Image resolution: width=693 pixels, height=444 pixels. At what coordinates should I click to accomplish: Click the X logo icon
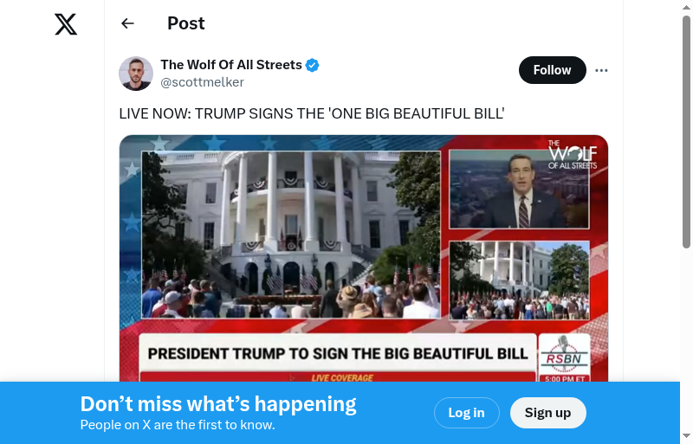pyautogui.click(x=66, y=24)
